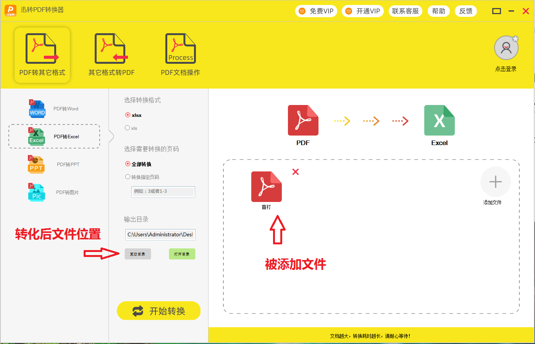Screen dimensions: 535x344
Task: Click the plus icon to add file
Action: [x=496, y=182]
